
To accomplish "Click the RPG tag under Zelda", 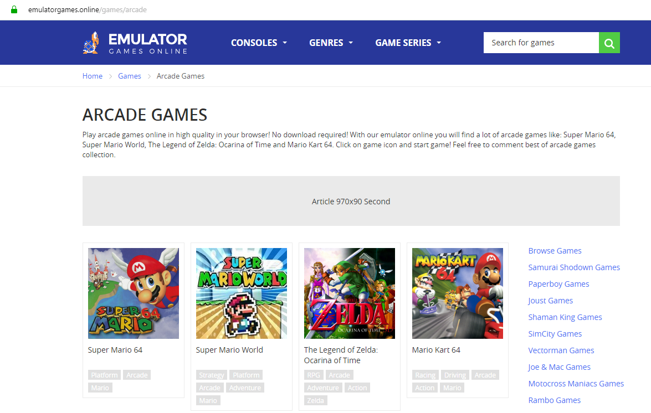I will [314, 375].
